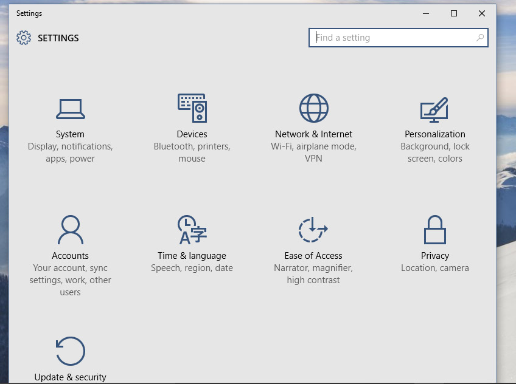Image resolution: width=516 pixels, height=384 pixels.
Task: Click 'Location, camera' description
Action: pos(434,268)
